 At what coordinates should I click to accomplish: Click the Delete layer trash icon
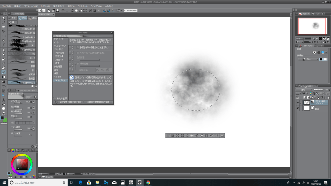329,97
